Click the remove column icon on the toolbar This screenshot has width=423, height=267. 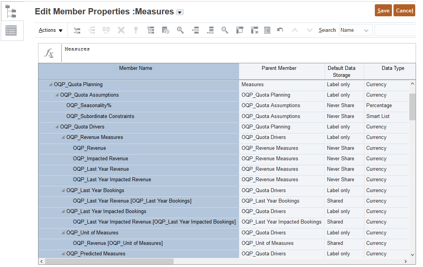(254, 30)
